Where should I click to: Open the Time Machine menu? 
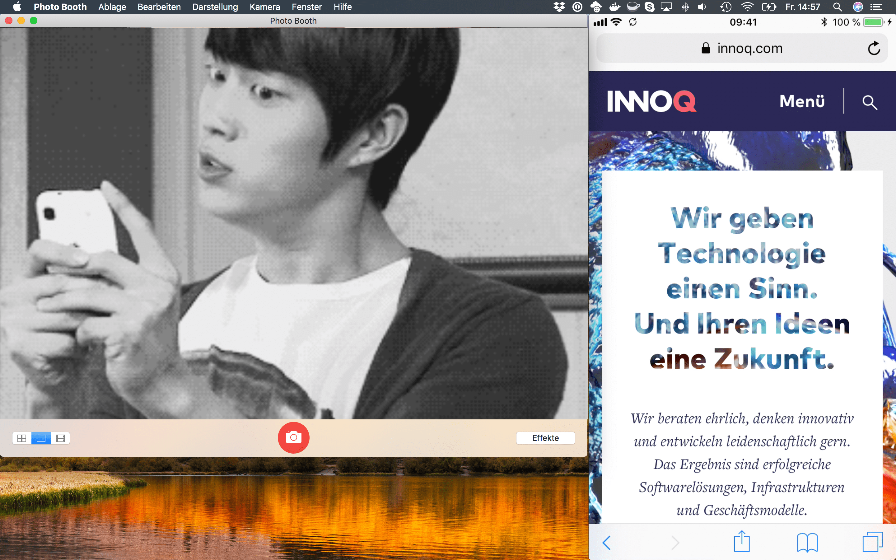pos(726,7)
